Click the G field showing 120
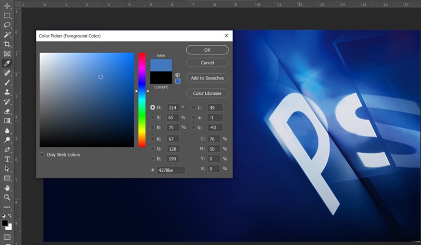This screenshot has width=421, height=245. tap(173, 149)
